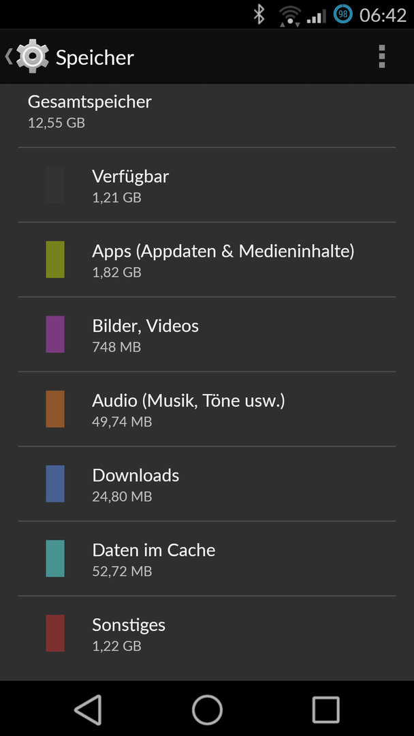
Task: Tap Daten im Cache to clear cache
Action: tap(207, 559)
